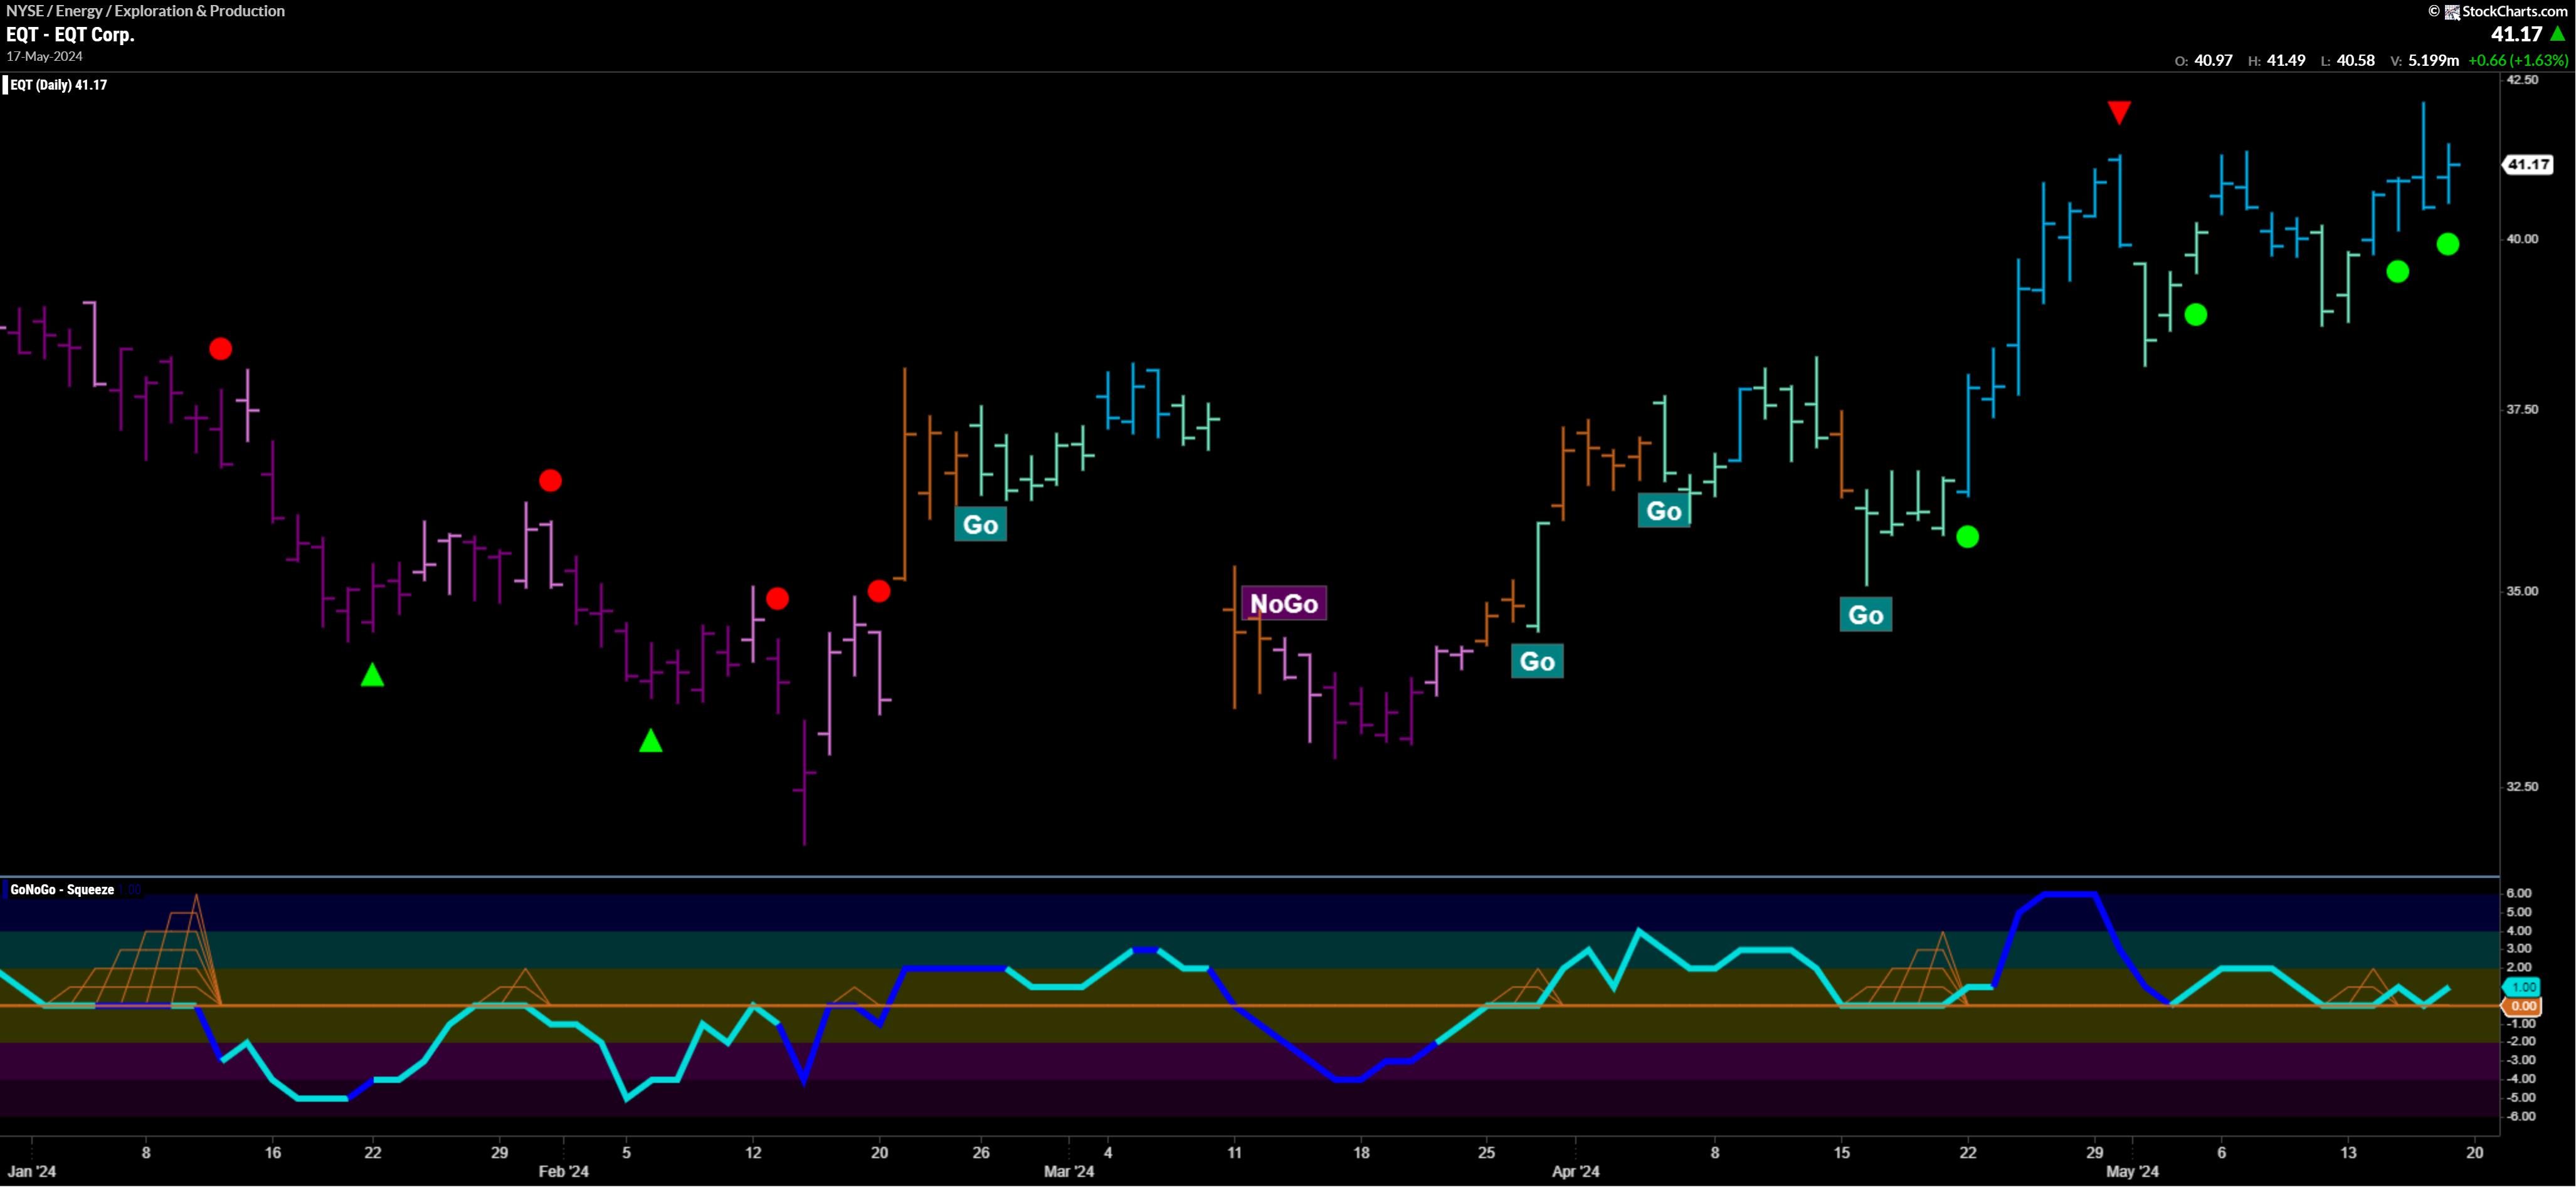Click the red circle marker above early February bars
This screenshot has height=1187, width=2576.
point(550,481)
